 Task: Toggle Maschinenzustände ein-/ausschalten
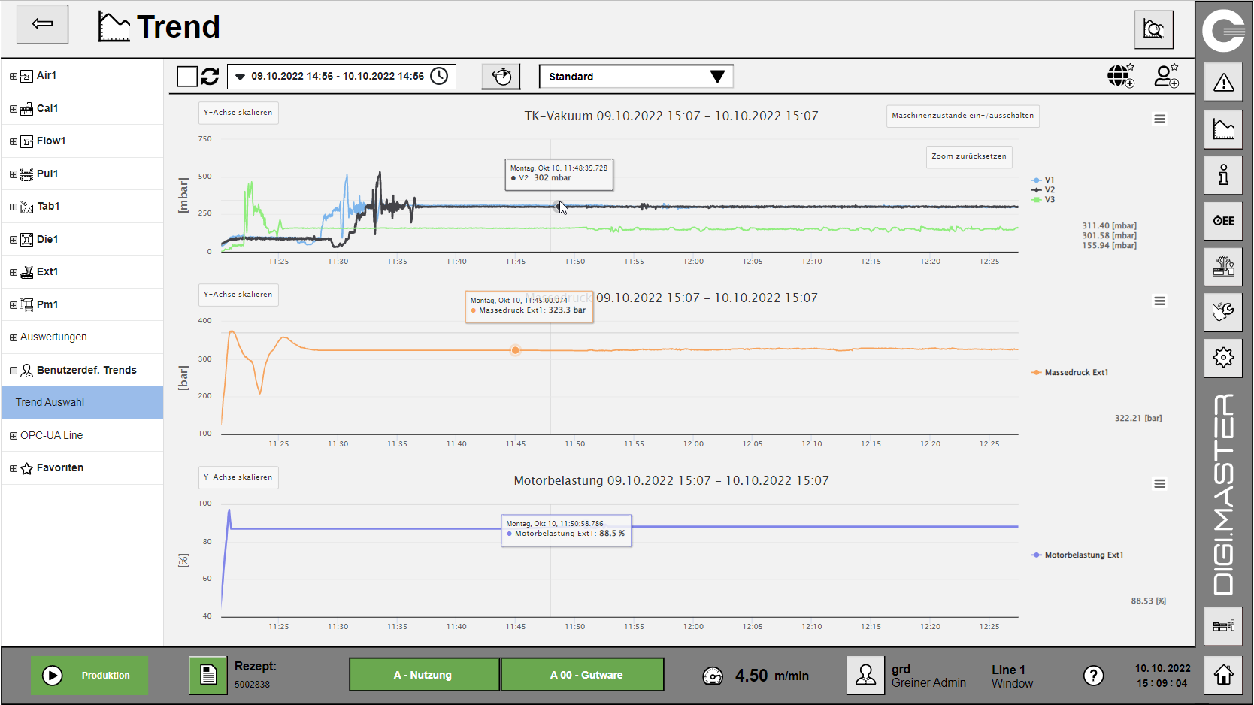pos(962,116)
